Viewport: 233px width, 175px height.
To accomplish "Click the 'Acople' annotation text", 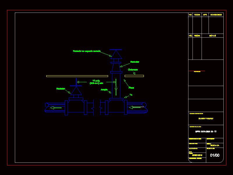I will coord(104,90).
